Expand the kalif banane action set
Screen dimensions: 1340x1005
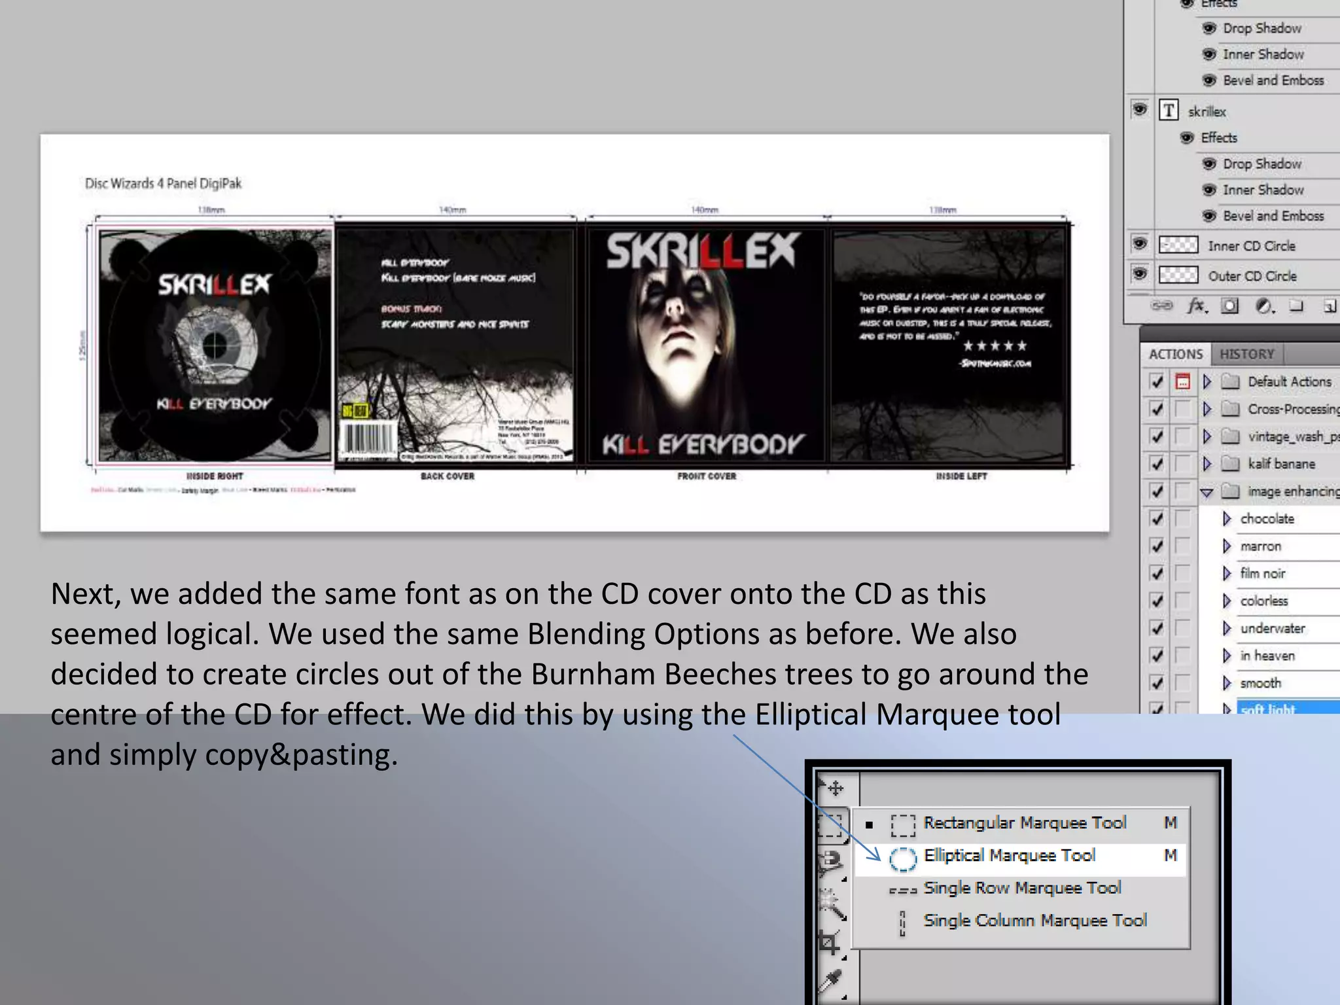pos(1207,464)
